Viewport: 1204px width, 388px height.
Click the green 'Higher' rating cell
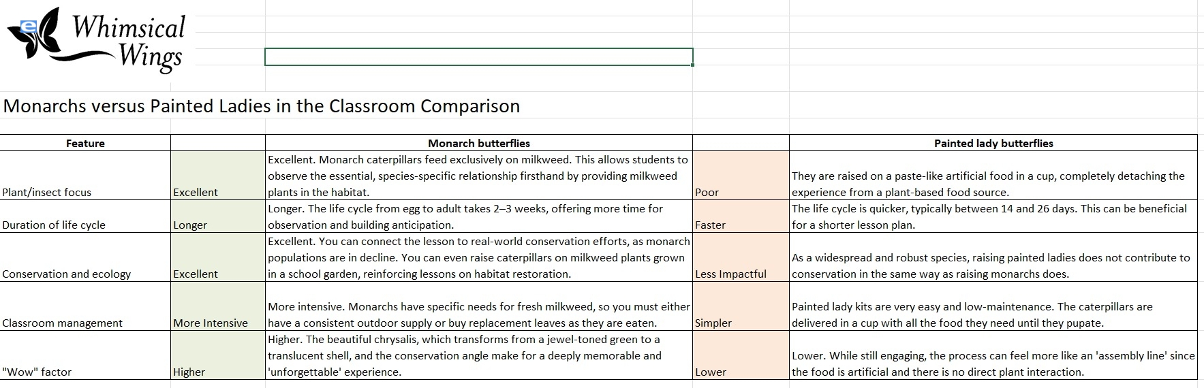[217, 355]
